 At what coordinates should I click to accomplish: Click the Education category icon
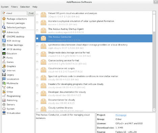pos(4,53)
